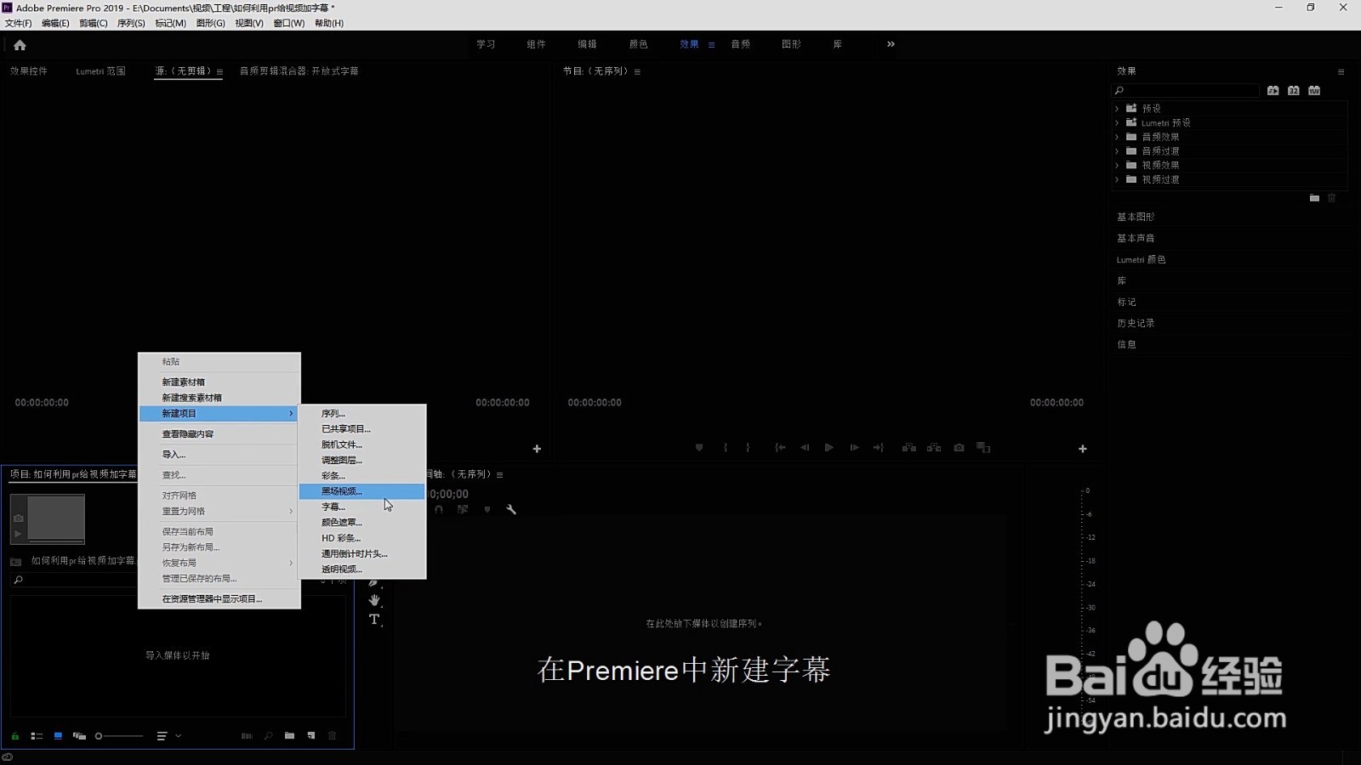Toggle 32-bit Color effects filter icon
This screenshot has width=1361, height=765.
(1294, 90)
